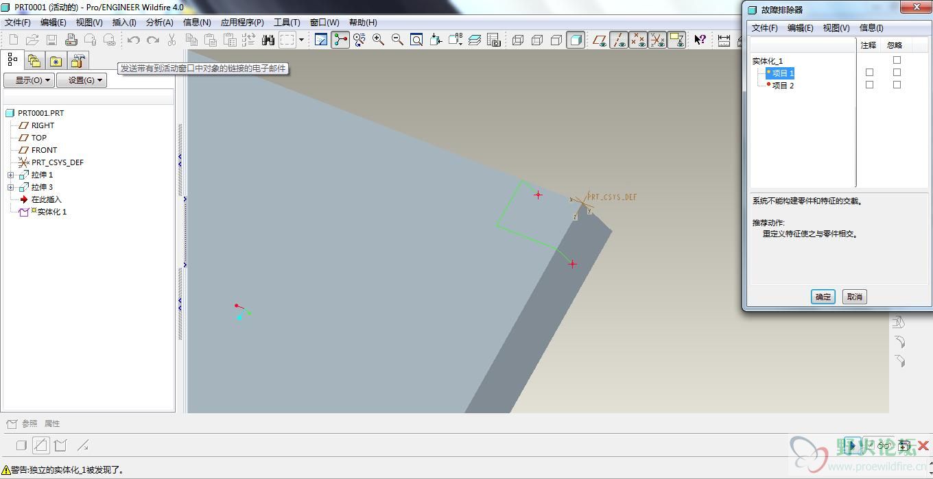
Task: Select Wireframe display style
Action: pyautogui.click(x=518, y=40)
